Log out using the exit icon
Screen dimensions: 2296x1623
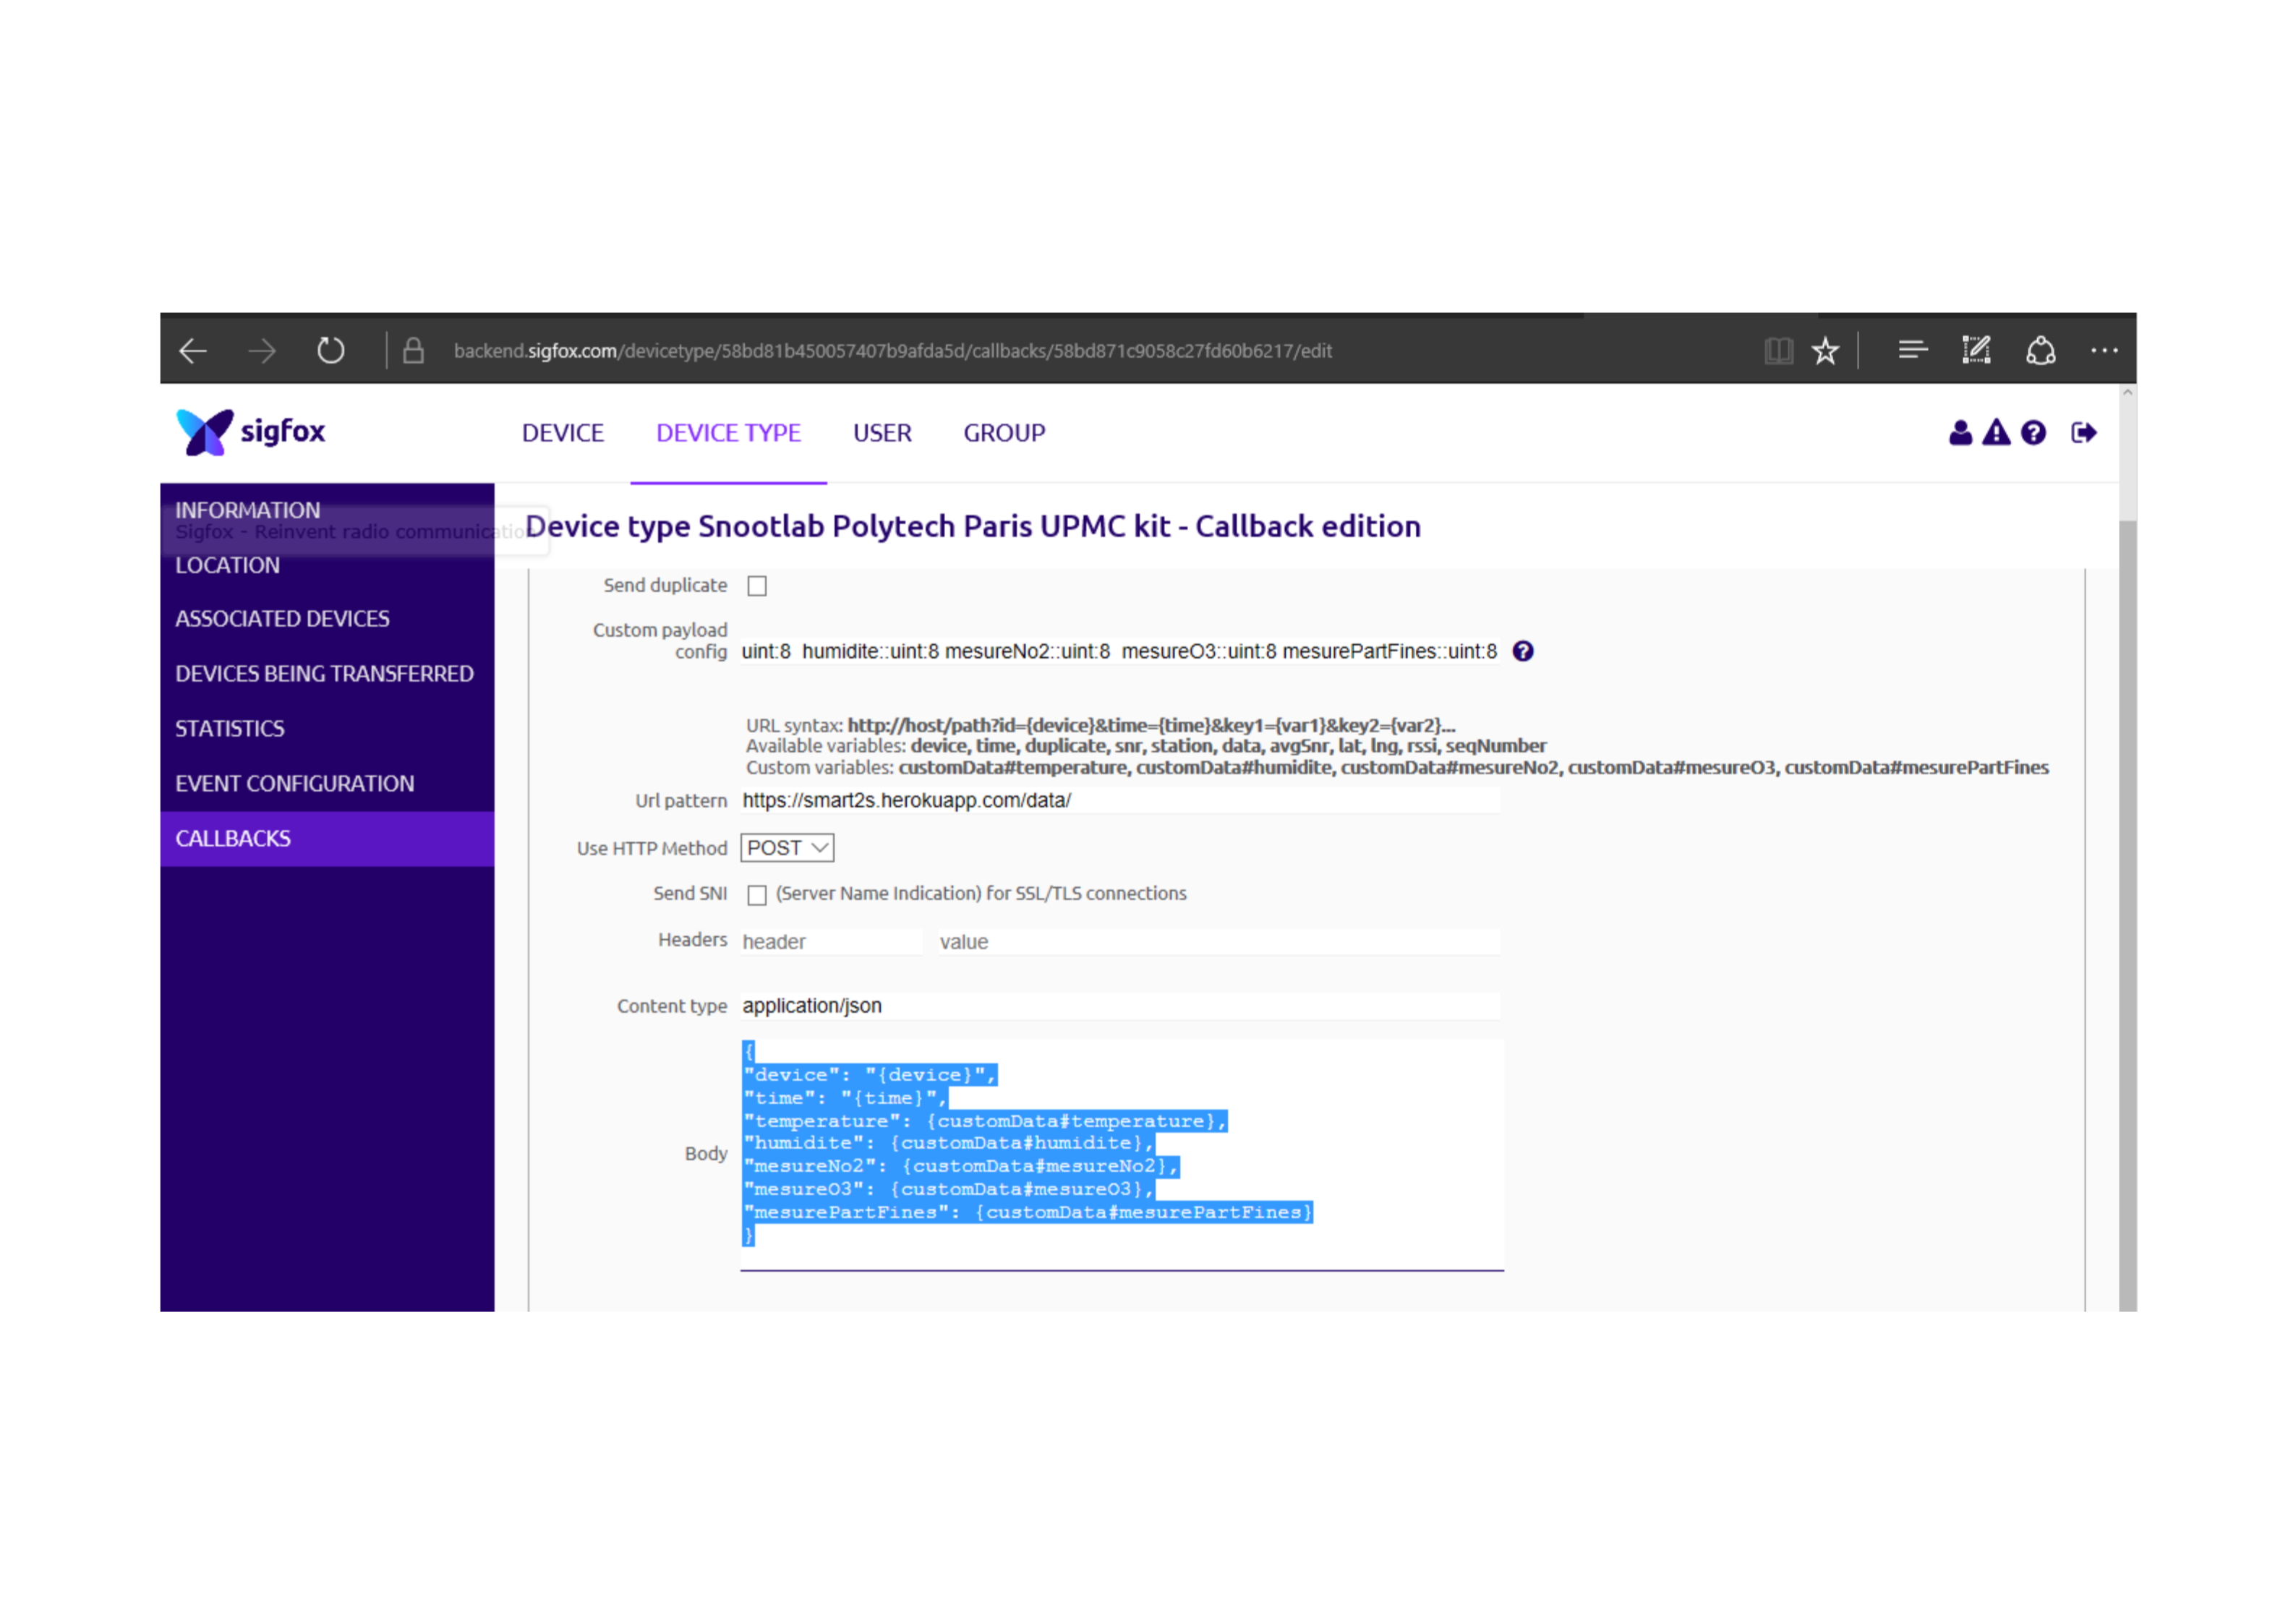[2084, 433]
